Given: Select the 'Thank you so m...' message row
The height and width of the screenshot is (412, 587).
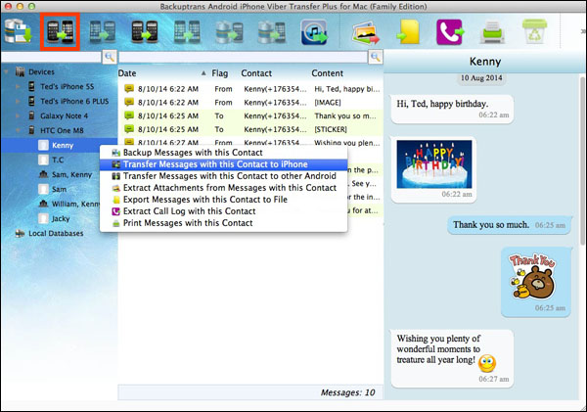Looking at the screenshot, I should 250,116.
